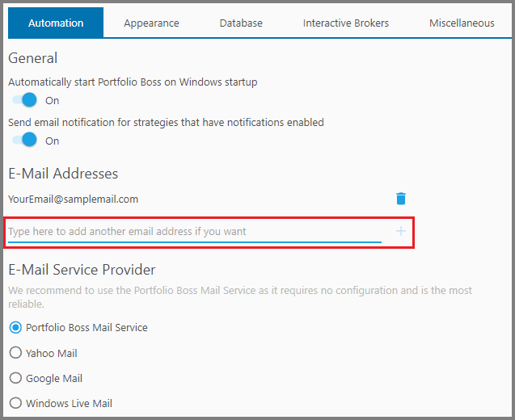Select the Yahoo Mail radio button
Image resolution: width=515 pixels, height=420 pixels.
[15, 353]
